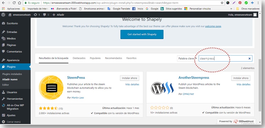Open the Chrome three-dot menu
The image size is (265, 128).
point(258,3)
